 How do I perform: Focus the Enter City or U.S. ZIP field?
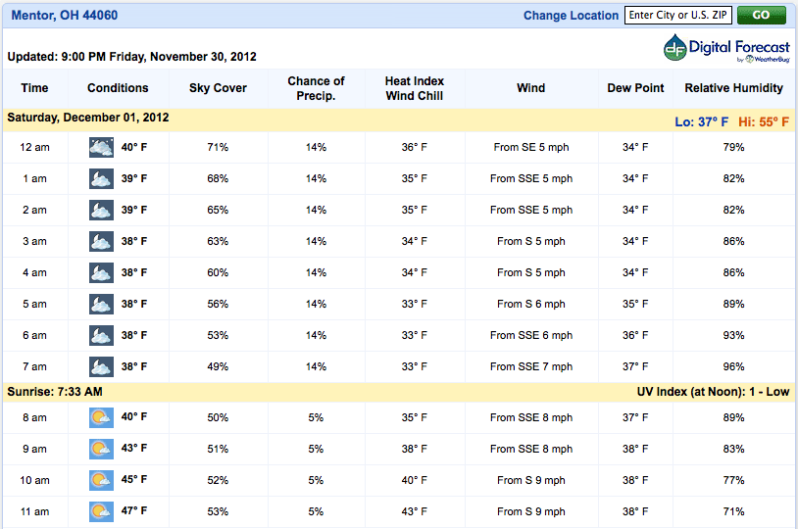pyautogui.click(x=677, y=16)
